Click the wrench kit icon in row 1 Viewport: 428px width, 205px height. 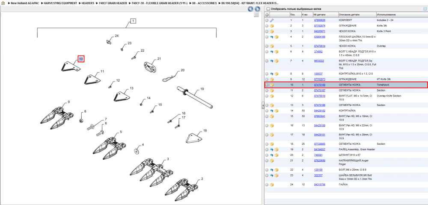click(x=272, y=20)
